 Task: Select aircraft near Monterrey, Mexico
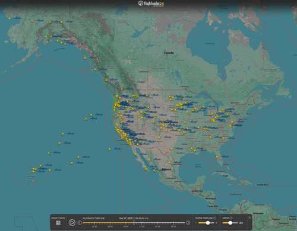point(169,163)
